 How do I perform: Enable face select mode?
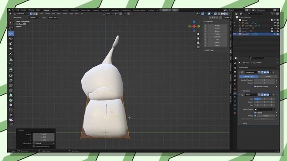tap(37, 14)
